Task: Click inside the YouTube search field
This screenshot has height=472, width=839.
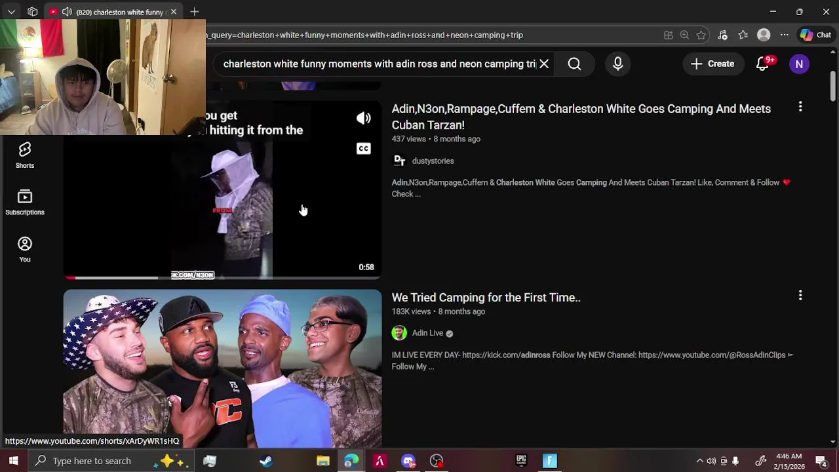Action: pyautogui.click(x=379, y=64)
